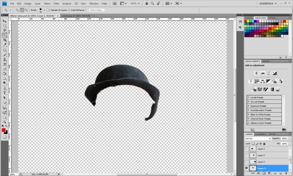The height and width of the screenshot is (176, 293).
Task: Add a Photo Filter adjustment
Action: (x=274, y=81)
